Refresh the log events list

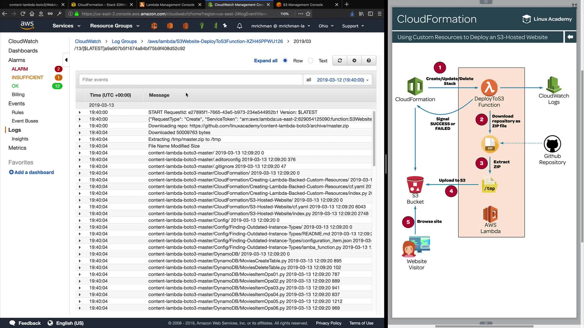pyautogui.click(x=340, y=61)
